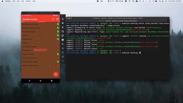Select the 'Potentially Dangerous Apps' row text

[x=31, y=28]
